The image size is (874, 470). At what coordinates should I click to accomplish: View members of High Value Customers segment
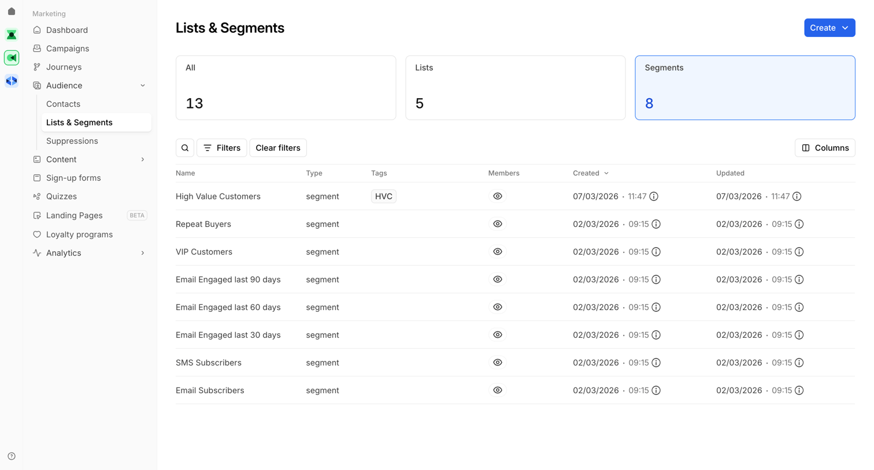498,196
